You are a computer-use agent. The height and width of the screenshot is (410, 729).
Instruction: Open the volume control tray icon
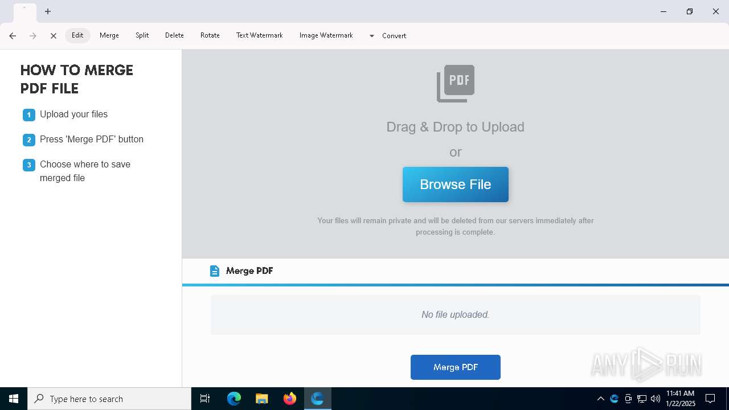tap(656, 399)
